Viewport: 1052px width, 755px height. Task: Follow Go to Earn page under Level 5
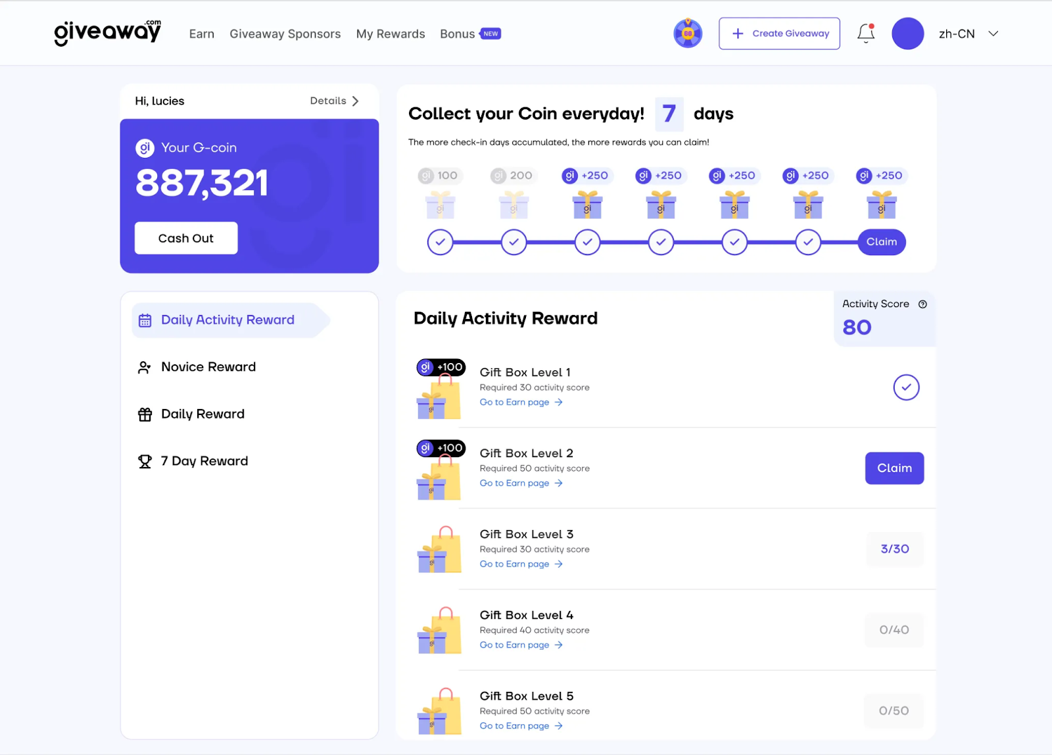pos(521,726)
